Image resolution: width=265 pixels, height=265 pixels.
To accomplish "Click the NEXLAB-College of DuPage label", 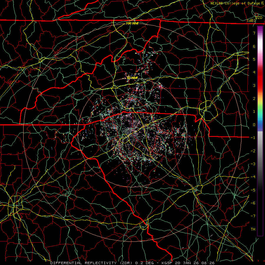I will 235,3.
